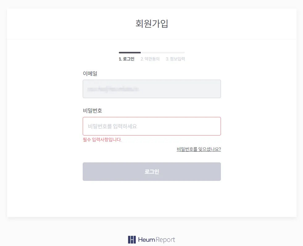This screenshot has height=246, width=303.
Task: Focus the 비밀번호 password input field
Action: click(x=151, y=126)
